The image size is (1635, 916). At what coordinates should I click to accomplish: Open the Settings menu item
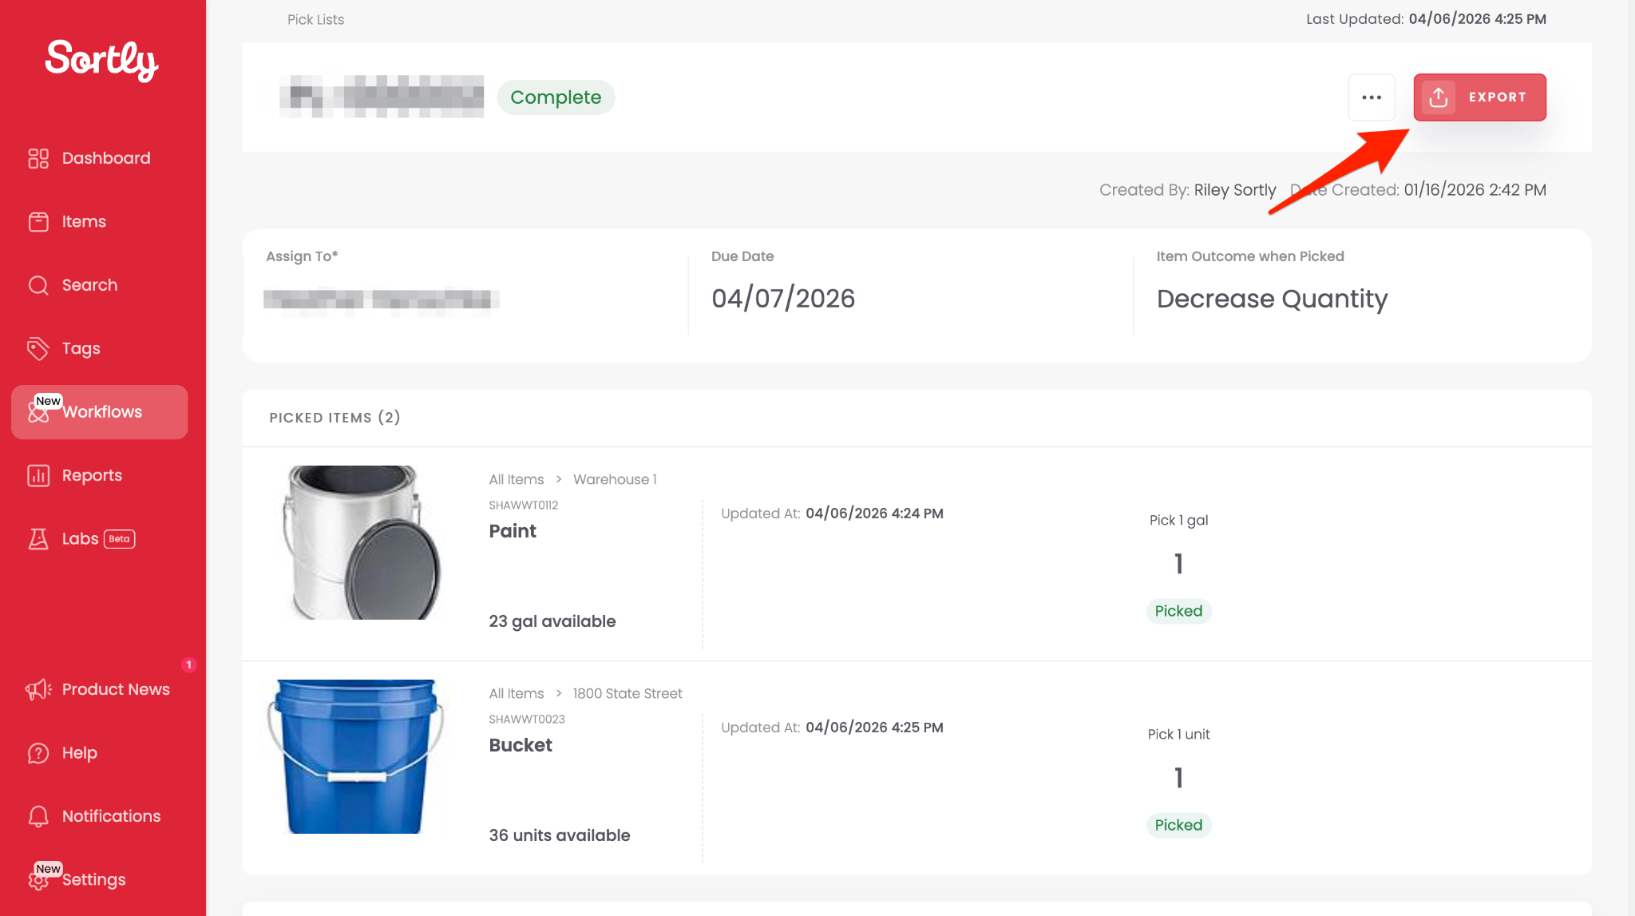coord(93,879)
